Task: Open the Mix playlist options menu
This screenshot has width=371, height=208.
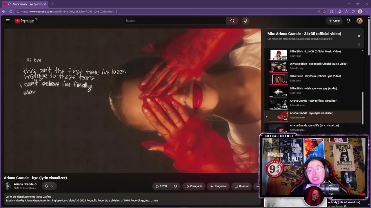Action: click(359, 44)
